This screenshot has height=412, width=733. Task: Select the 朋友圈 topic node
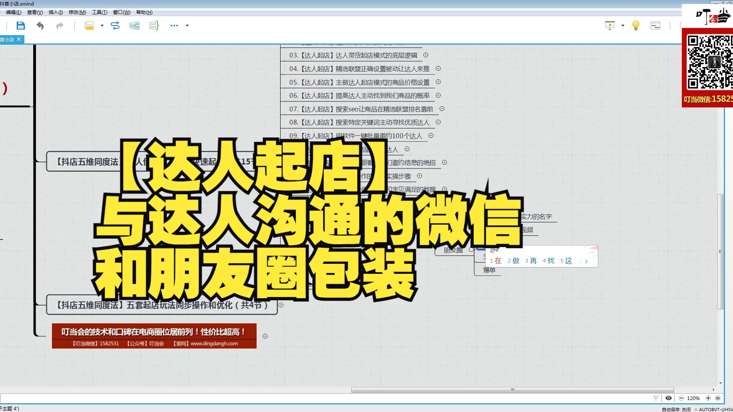(x=453, y=250)
